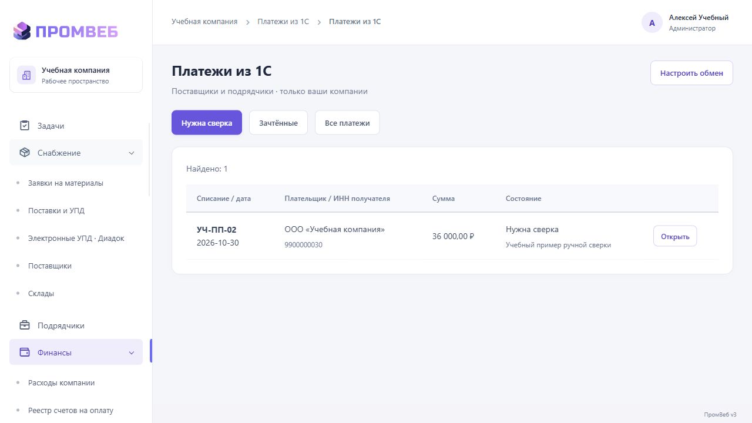Go to Учебная компания breadcrumb
This screenshot has height=423, width=752.
pyautogui.click(x=204, y=22)
